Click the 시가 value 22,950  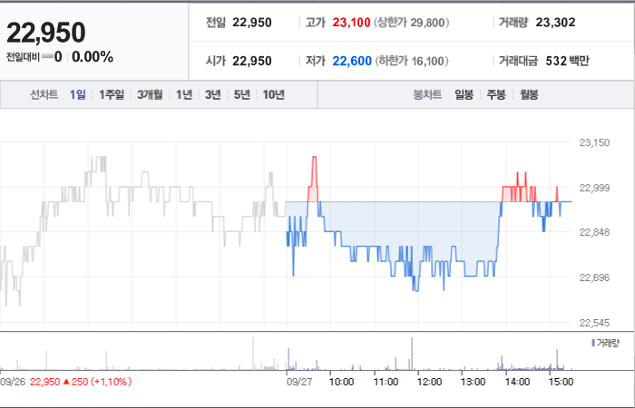pyautogui.click(x=252, y=61)
